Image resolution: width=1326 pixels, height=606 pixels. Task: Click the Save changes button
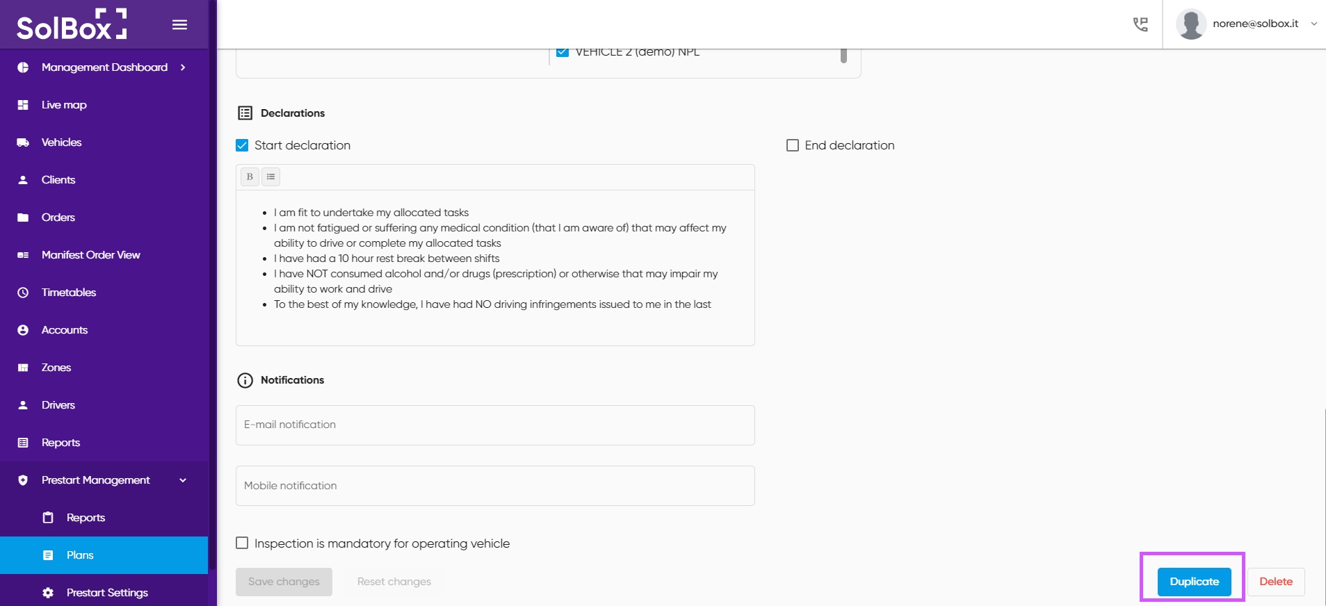(284, 582)
